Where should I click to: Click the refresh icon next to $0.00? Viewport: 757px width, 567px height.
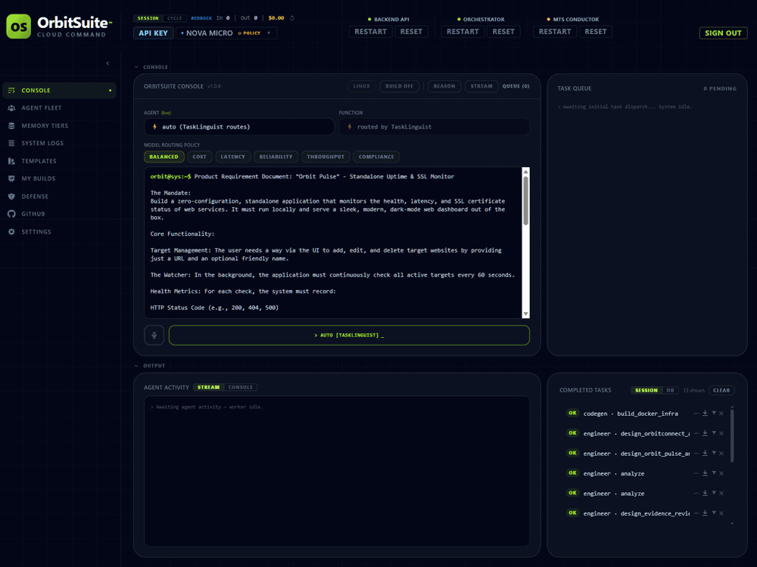tap(291, 18)
